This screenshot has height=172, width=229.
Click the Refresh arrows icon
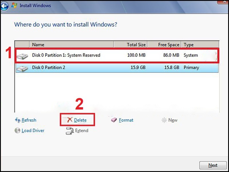tap(17, 120)
